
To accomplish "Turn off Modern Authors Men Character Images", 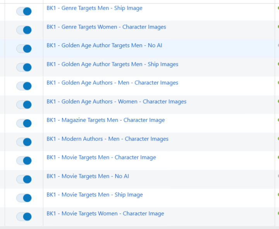I will click(x=24, y=142).
